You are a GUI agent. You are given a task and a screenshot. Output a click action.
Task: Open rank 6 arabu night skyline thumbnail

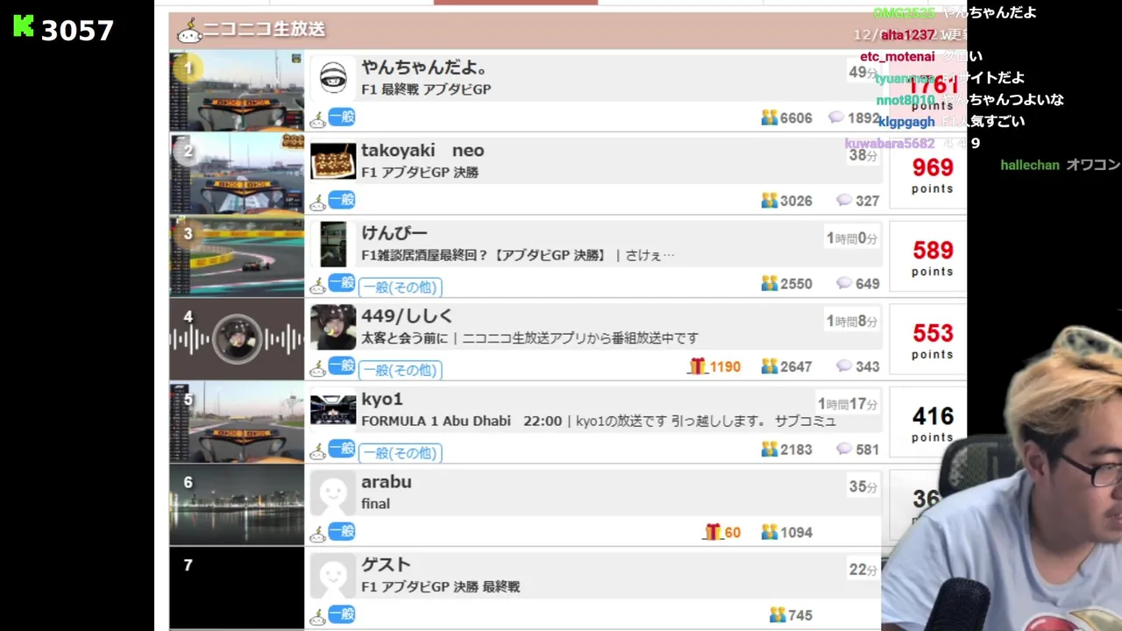pyautogui.click(x=237, y=505)
